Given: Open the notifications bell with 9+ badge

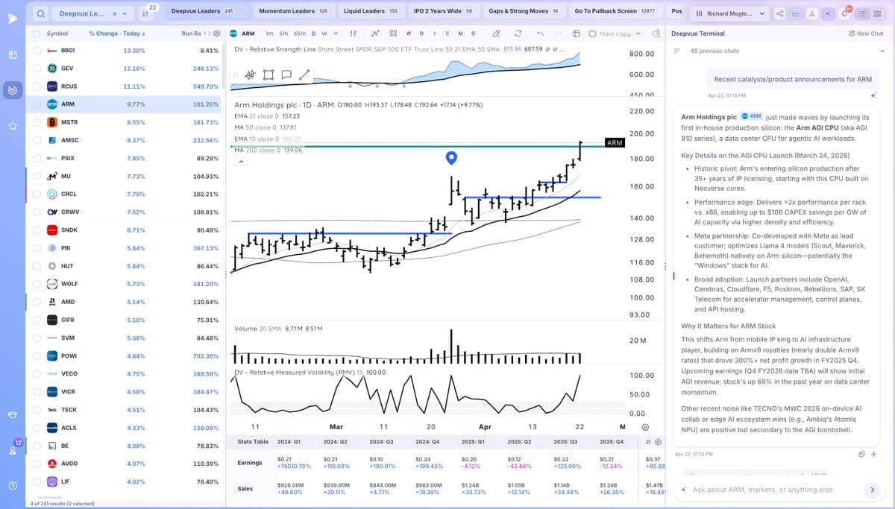Looking at the screenshot, I should [x=845, y=13].
